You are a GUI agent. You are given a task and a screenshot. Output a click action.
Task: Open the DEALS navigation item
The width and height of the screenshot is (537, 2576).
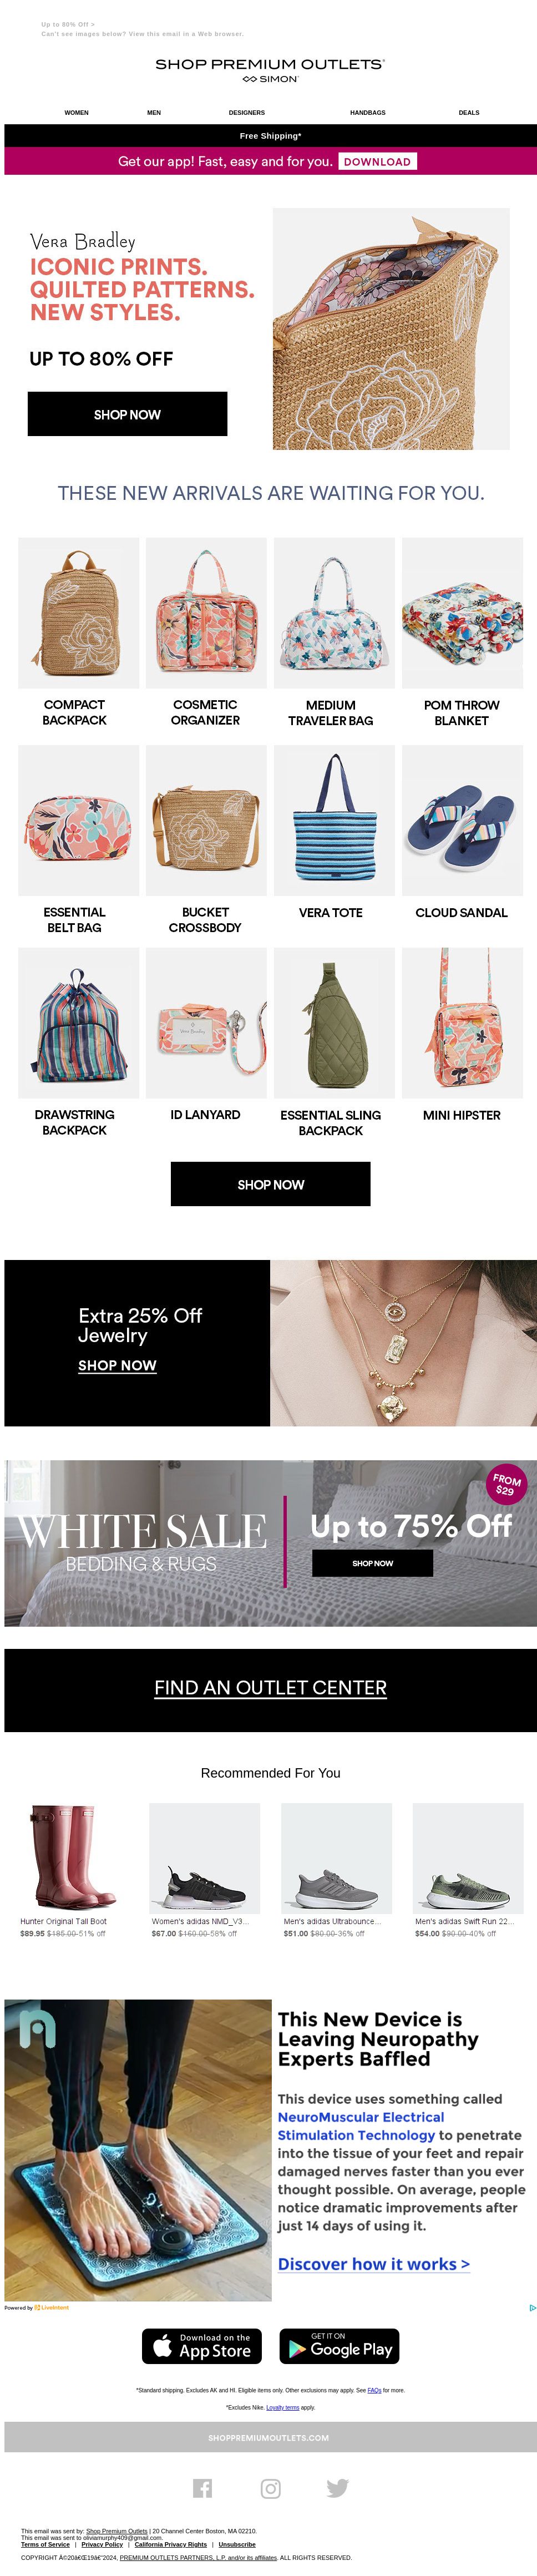469,113
